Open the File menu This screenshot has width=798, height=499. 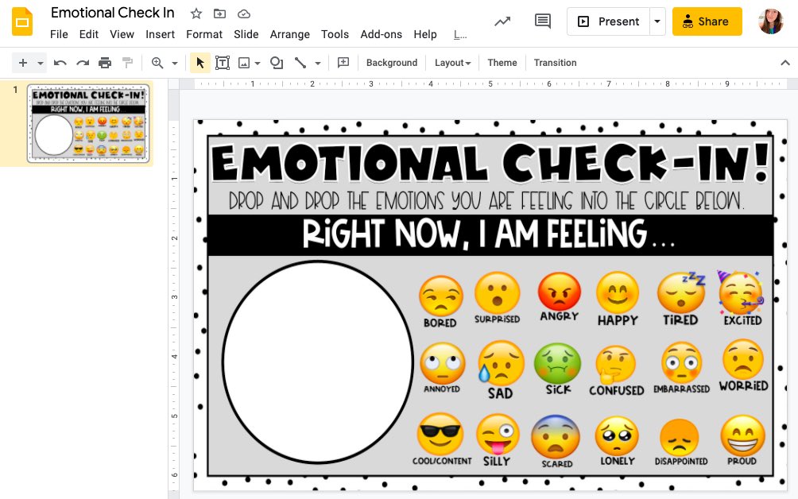(x=59, y=34)
